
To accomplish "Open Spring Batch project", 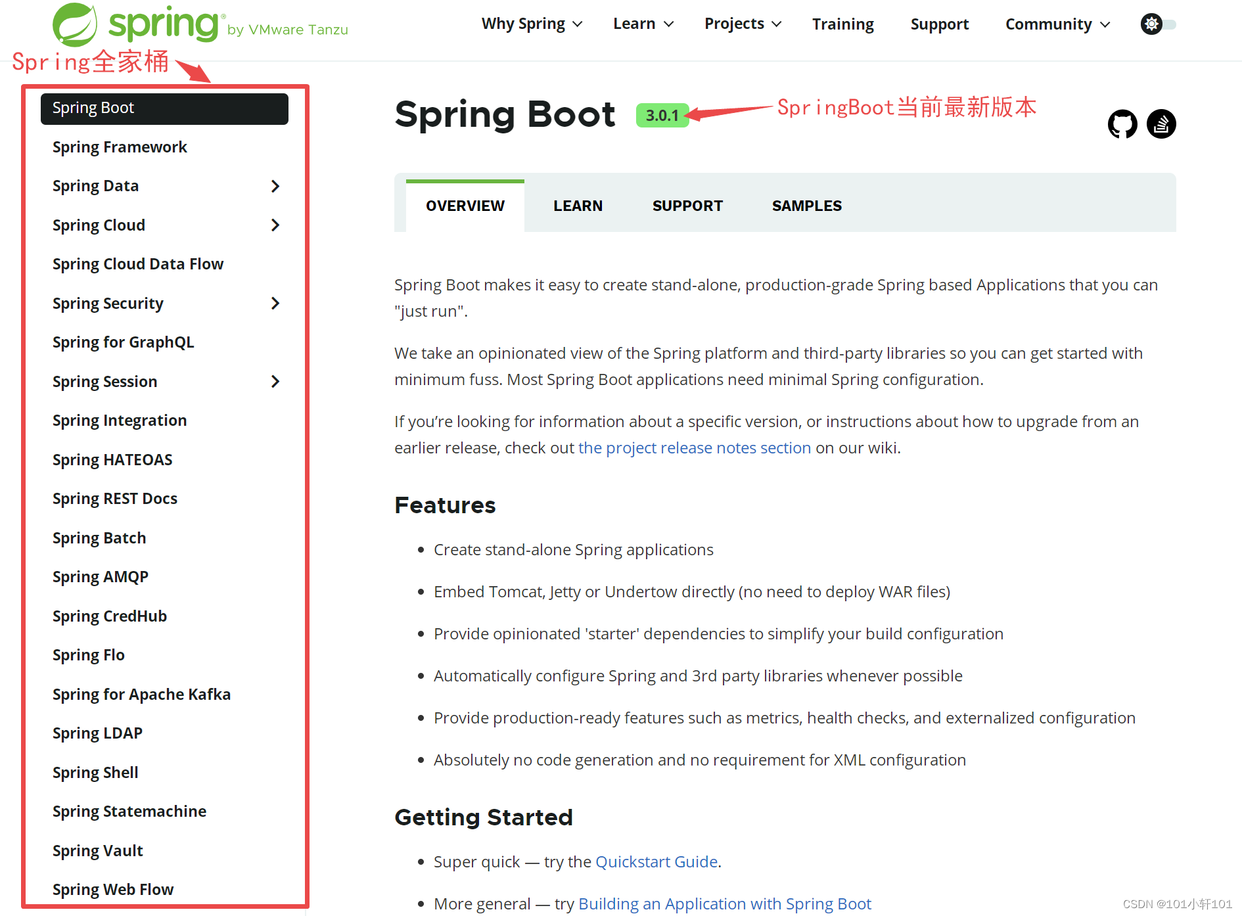I will [x=99, y=538].
